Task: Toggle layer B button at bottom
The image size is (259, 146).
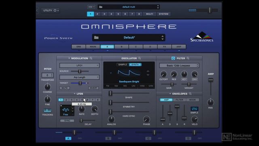Action: 108,138
